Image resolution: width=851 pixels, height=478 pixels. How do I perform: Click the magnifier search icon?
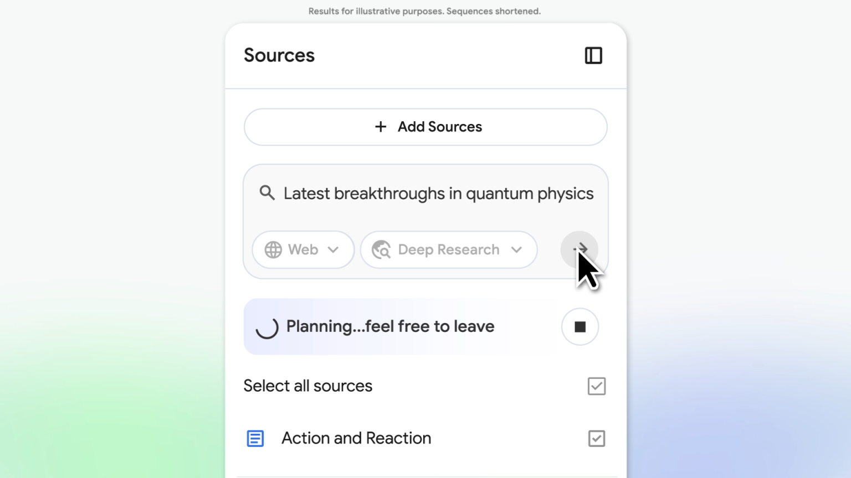pos(267,193)
